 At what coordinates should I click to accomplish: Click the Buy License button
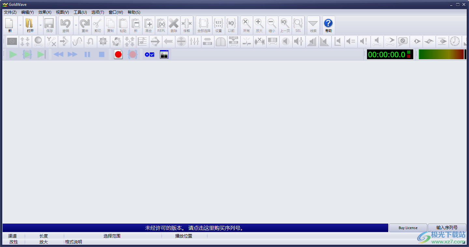[408, 228]
